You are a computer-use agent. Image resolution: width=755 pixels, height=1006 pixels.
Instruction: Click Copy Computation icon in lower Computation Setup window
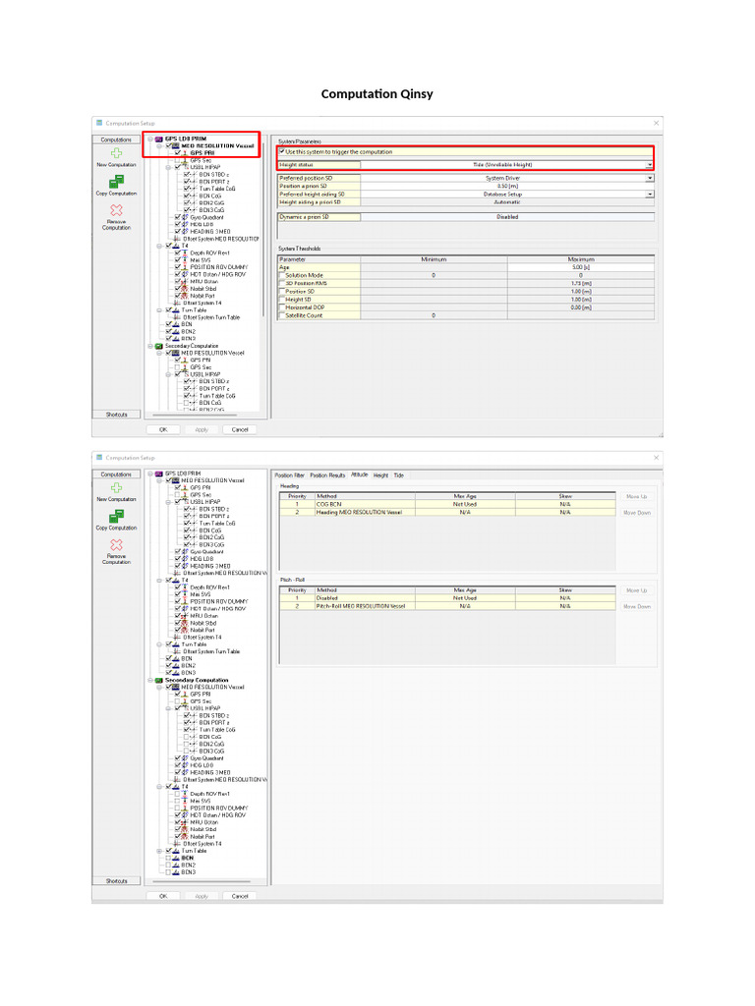click(x=116, y=517)
